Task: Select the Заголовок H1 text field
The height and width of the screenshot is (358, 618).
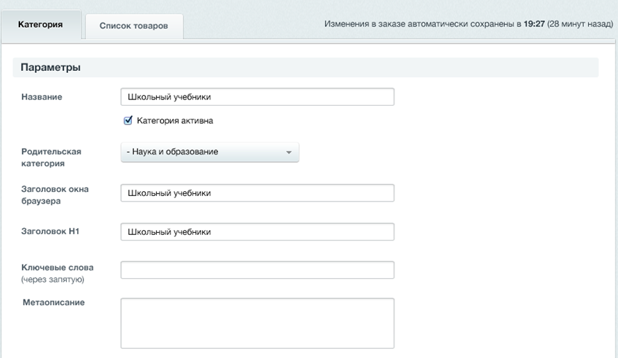Action: click(257, 231)
